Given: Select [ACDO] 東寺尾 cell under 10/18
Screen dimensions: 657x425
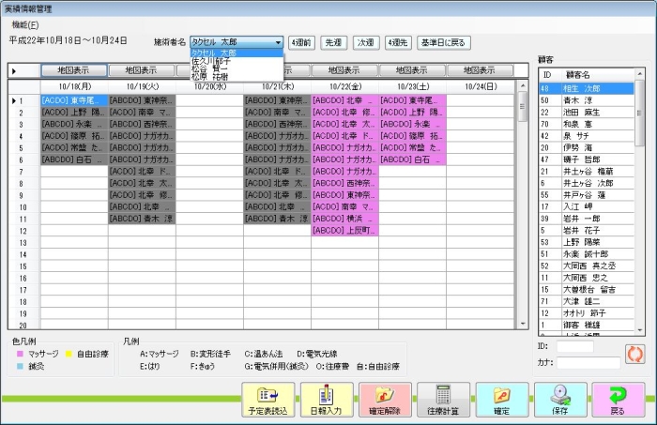Looking at the screenshot, I should coord(74,100).
